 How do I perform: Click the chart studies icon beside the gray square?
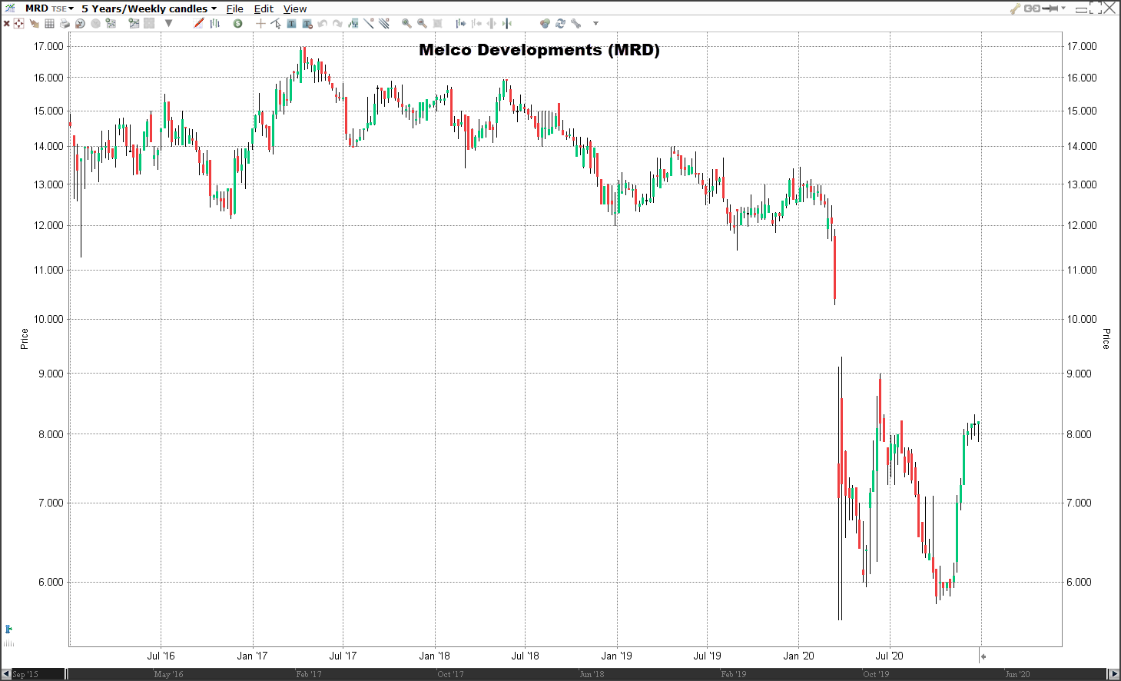point(134,23)
